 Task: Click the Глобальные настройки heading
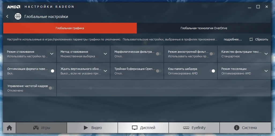[x=46, y=17]
